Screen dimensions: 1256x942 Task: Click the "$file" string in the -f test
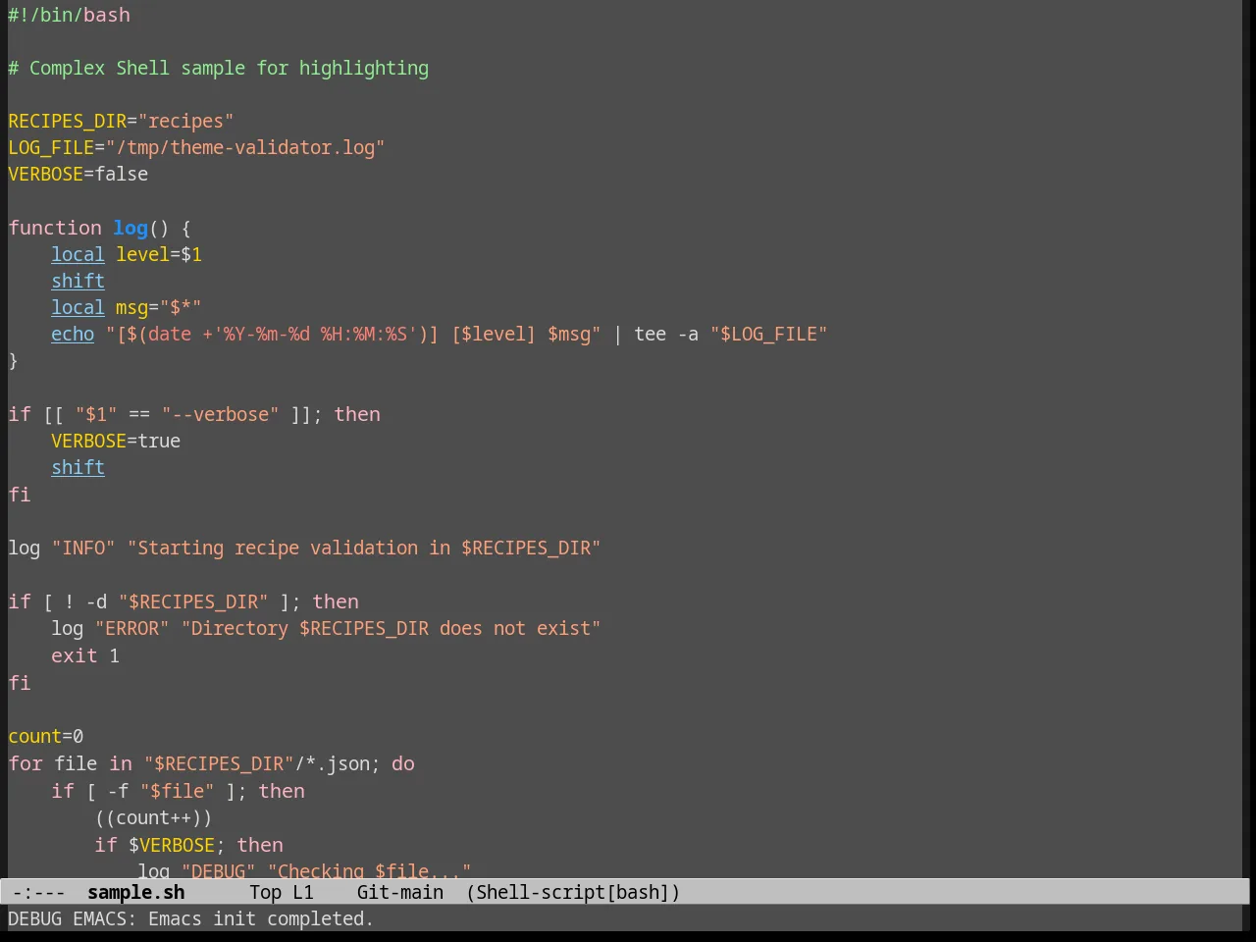pos(177,791)
